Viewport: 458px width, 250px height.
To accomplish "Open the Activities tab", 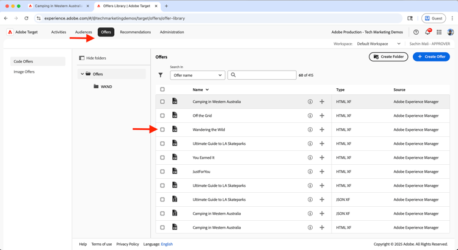I will [x=59, y=32].
